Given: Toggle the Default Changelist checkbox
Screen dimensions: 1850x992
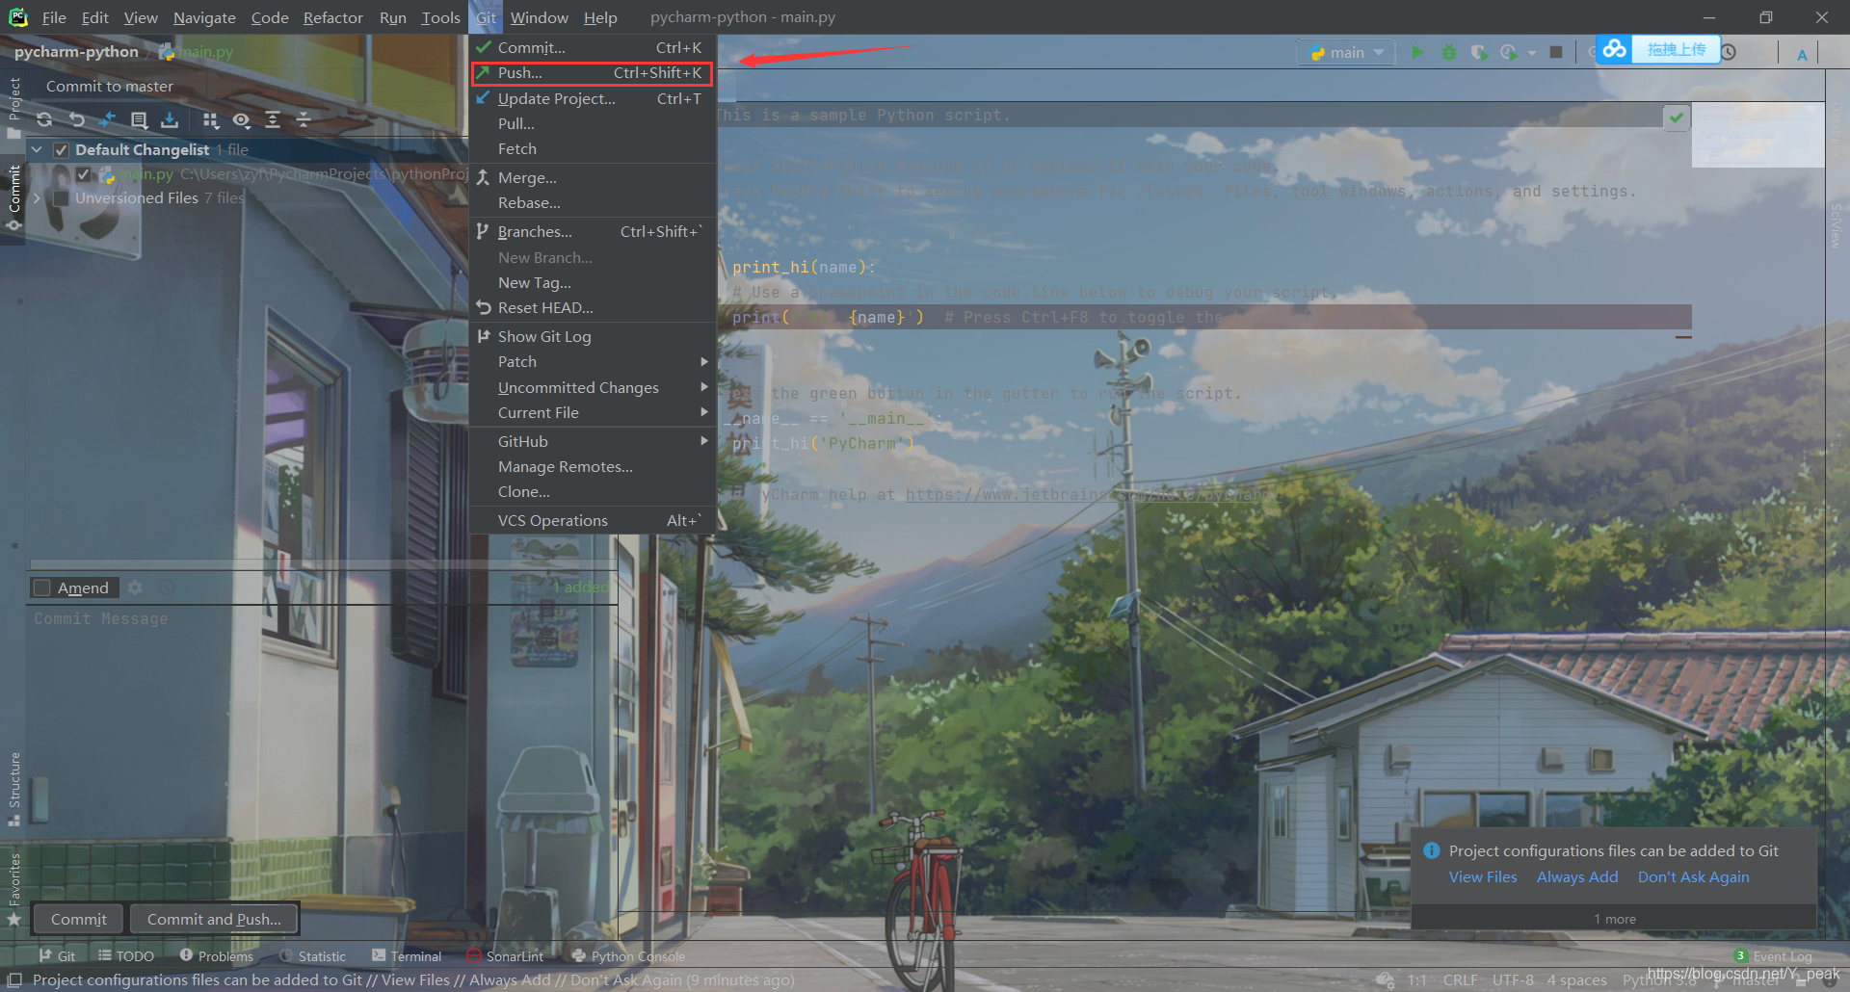Looking at the screenshot, I should pos(61,149).
